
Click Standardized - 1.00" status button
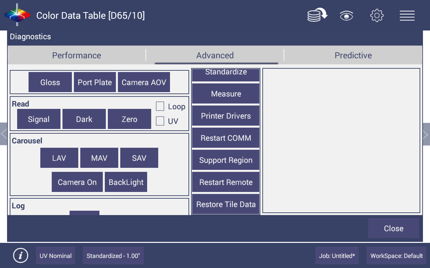(x=113, y=256)
